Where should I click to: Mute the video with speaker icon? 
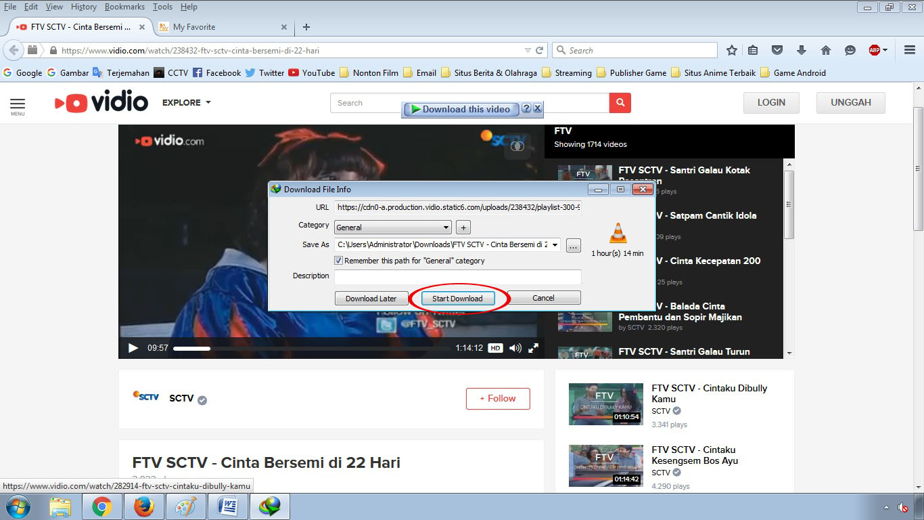click(x=515, y=348)
